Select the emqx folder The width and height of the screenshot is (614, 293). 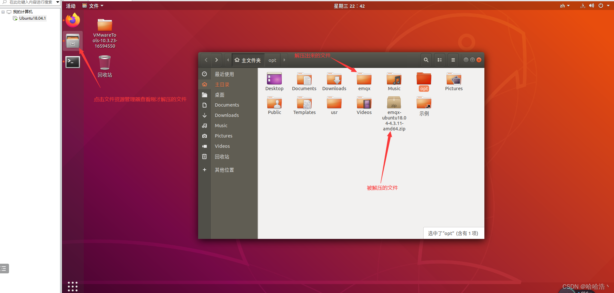tap(364, 82)
